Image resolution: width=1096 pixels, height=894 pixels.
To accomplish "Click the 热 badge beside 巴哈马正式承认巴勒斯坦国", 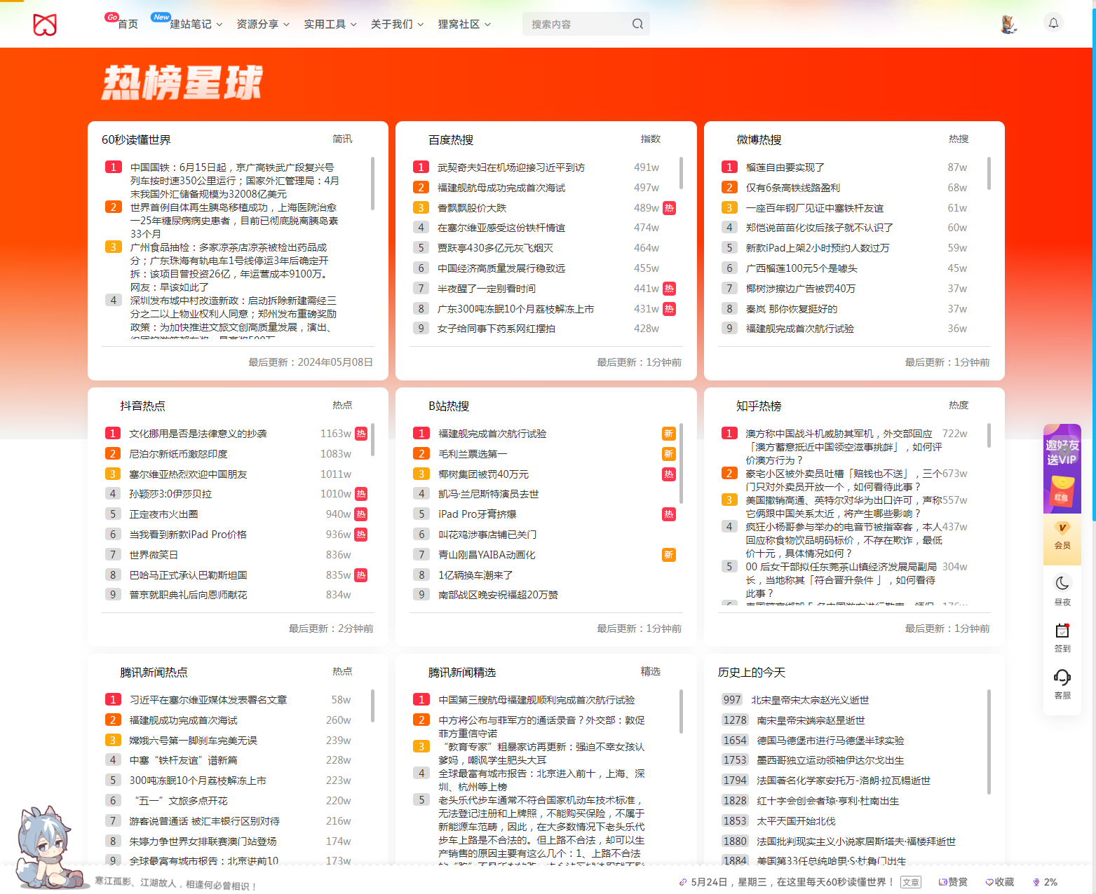I will click(x=360, y=575).
